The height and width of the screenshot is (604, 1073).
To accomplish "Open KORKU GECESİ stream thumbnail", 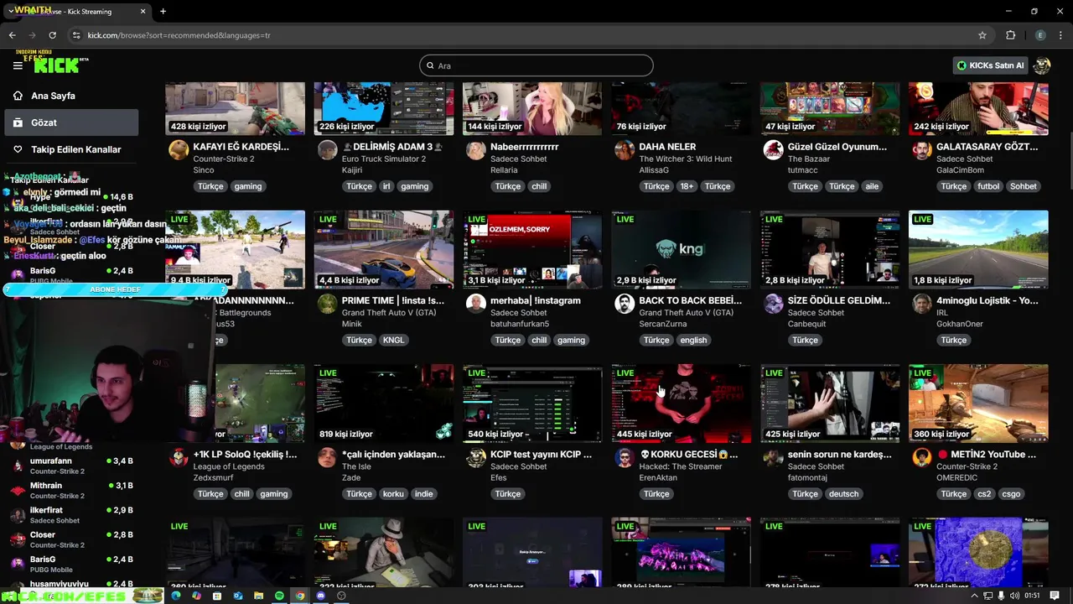I will coord(682,403).
